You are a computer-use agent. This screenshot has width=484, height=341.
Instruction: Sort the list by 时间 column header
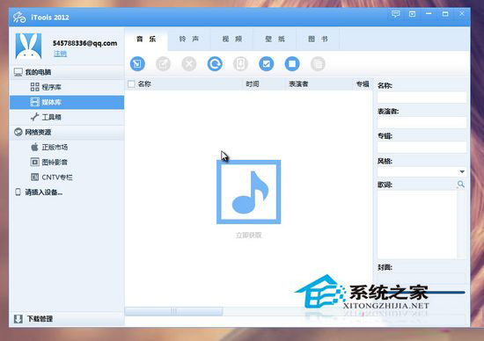pyautogui.click(x=253, y=83)
